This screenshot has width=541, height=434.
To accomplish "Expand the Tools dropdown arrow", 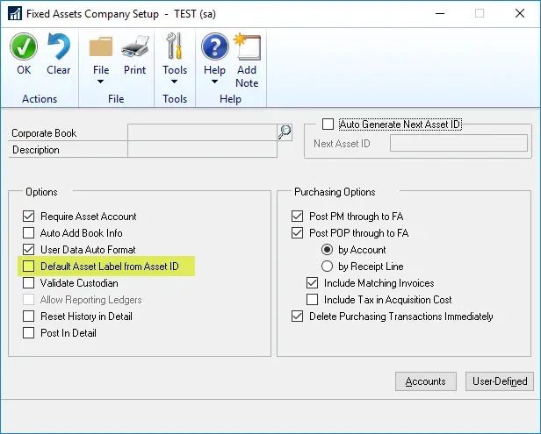I will [175, 82].
